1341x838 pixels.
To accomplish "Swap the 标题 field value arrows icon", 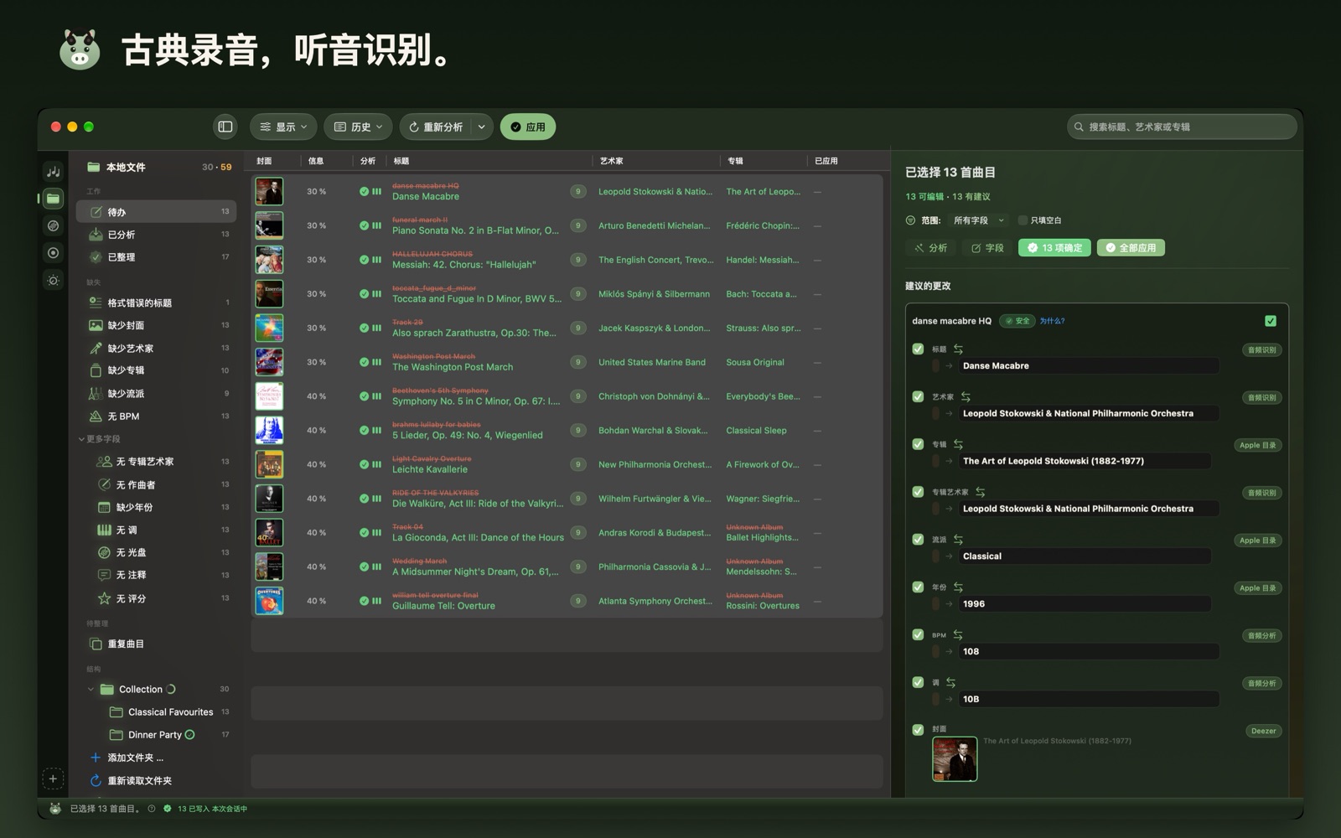I will click(x=958, y=349).
